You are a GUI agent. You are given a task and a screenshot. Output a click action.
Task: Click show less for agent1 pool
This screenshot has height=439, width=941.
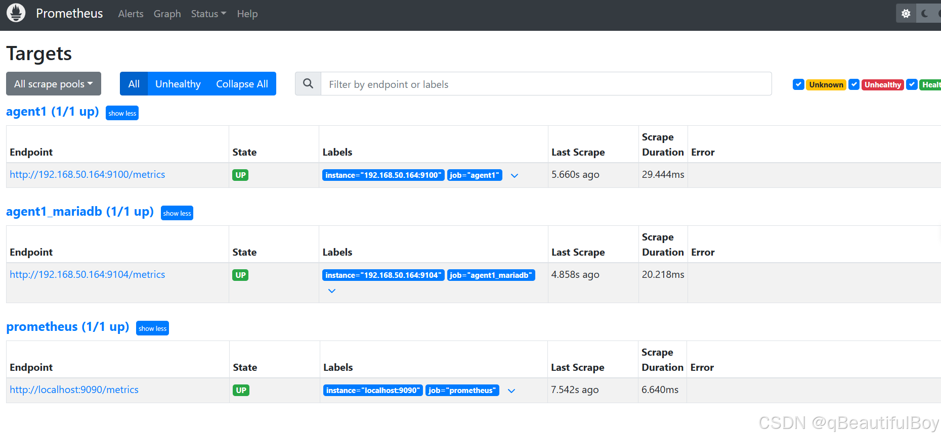point(122,113)
